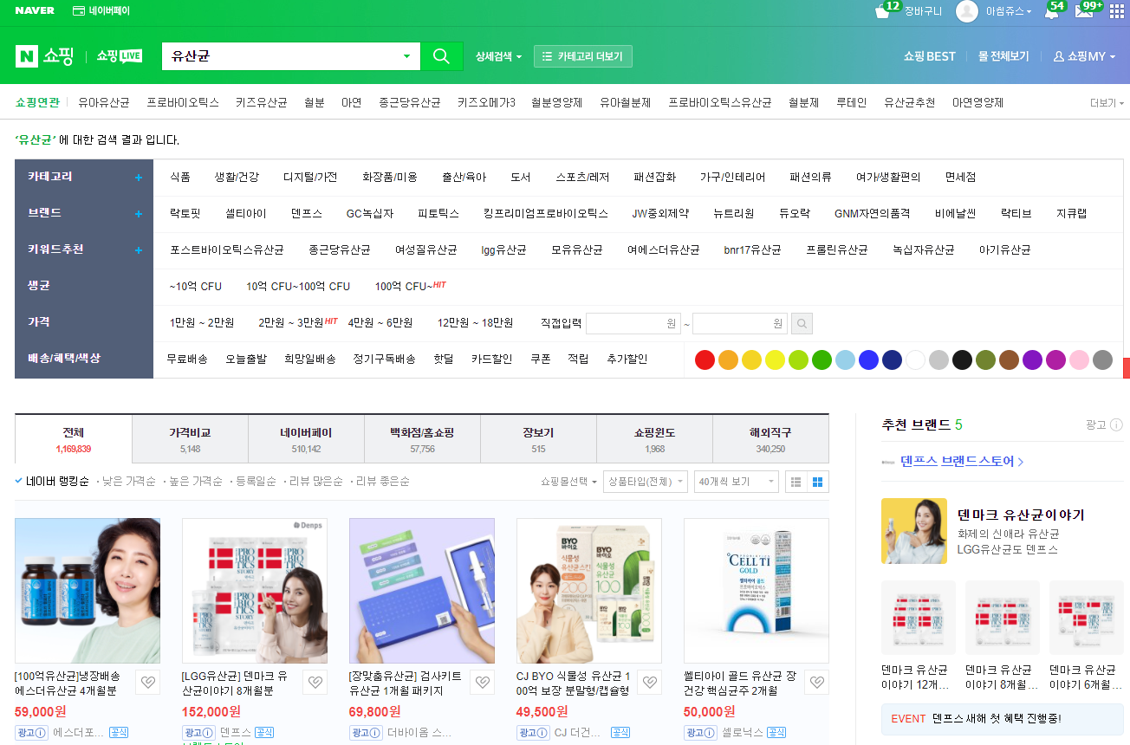Image resolution: width=1130 pixels, height=745 pixels.
Task: Open 몰 전체보기 link
Action: pos(1003,56)
